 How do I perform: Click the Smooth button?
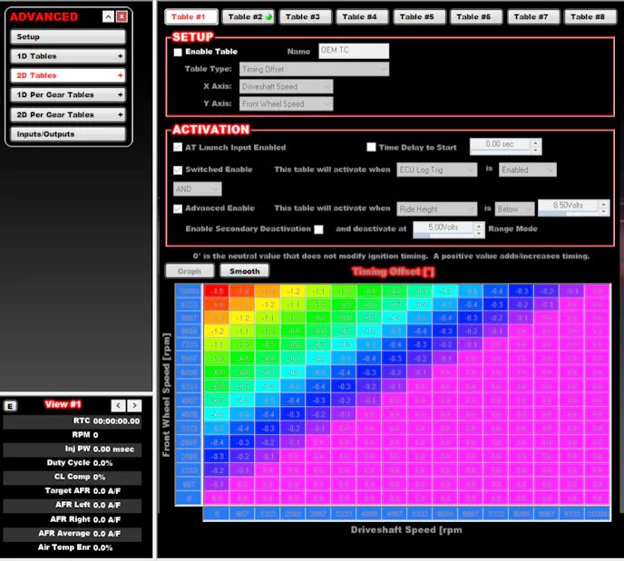tap(244, 271)
